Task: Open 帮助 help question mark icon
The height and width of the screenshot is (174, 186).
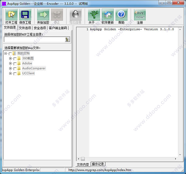Action: pos(121,15)
